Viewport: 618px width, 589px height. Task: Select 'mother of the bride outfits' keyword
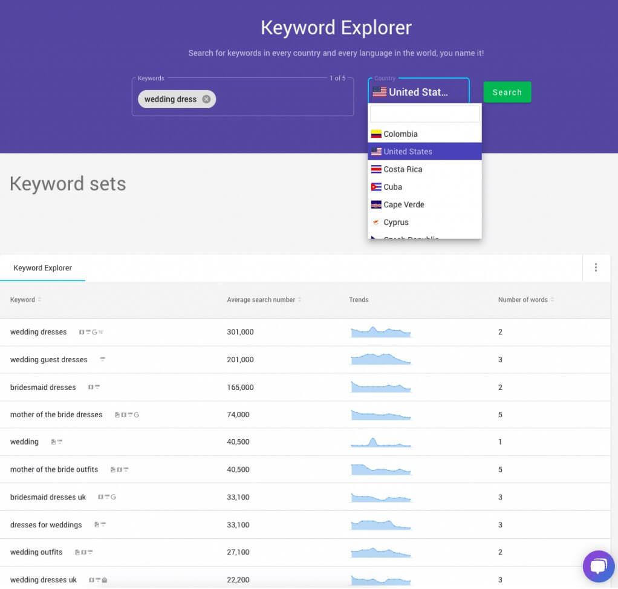54,469
